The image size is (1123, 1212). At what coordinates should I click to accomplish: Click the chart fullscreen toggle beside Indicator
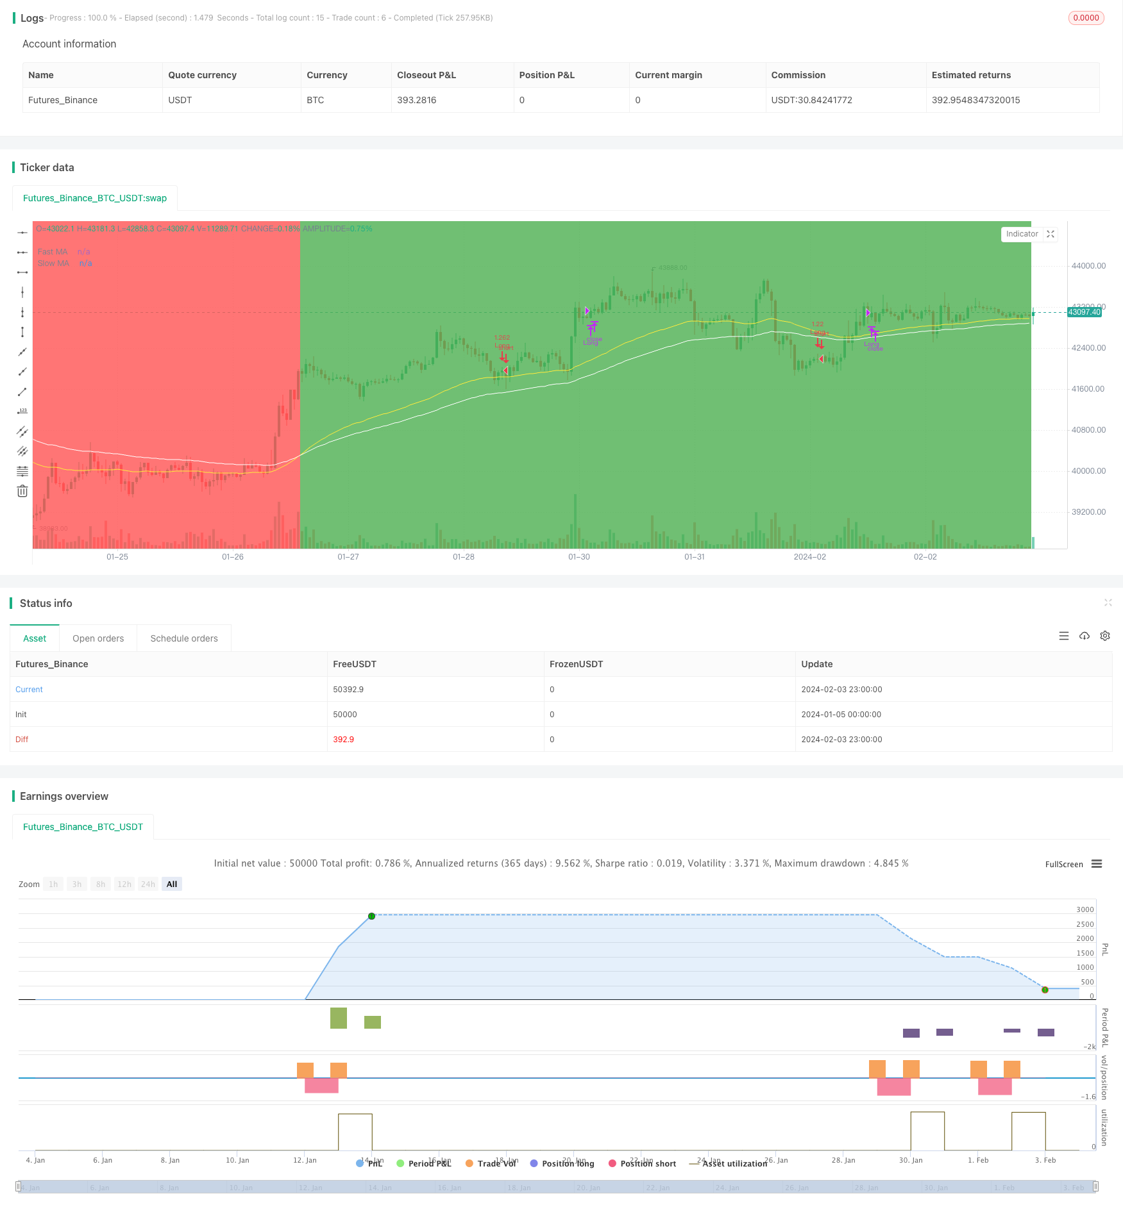click(1051, 235)
